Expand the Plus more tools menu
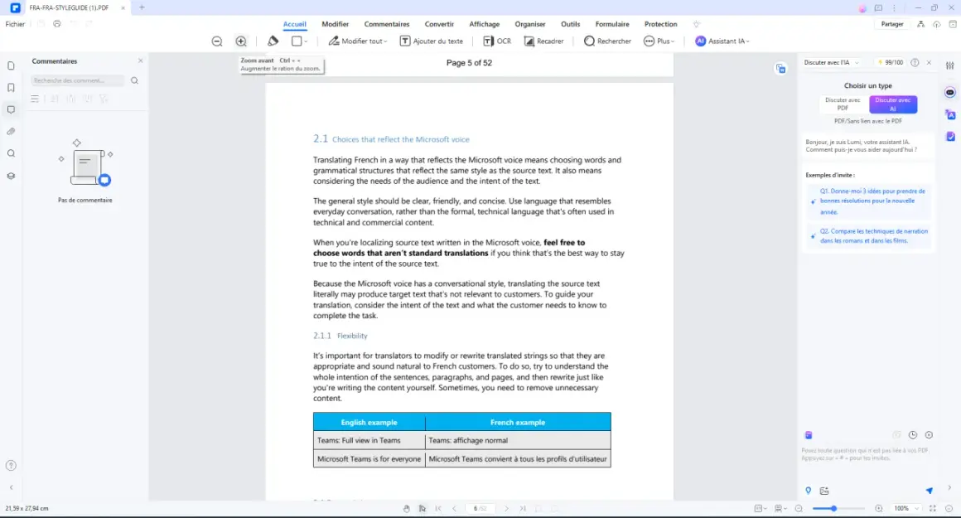This screenshot has width=961, height=518. coord(659,41)
